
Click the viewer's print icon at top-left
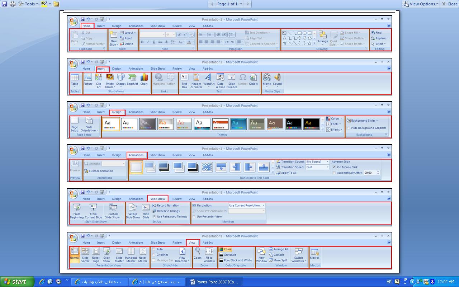(13, 4)
